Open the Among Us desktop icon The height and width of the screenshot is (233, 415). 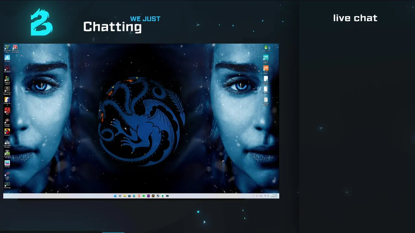(7, 132)
